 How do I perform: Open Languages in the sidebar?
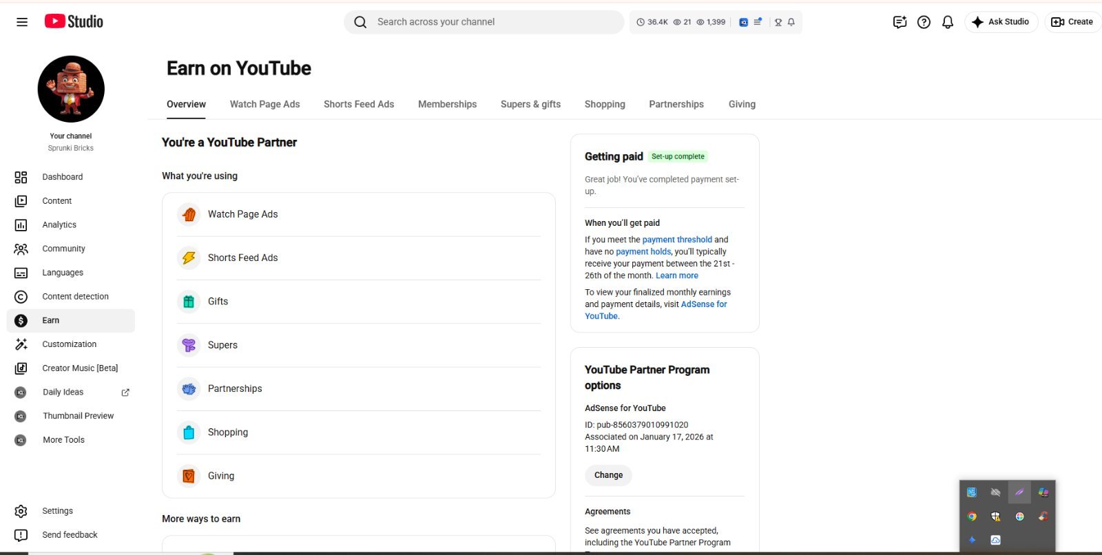71,273
